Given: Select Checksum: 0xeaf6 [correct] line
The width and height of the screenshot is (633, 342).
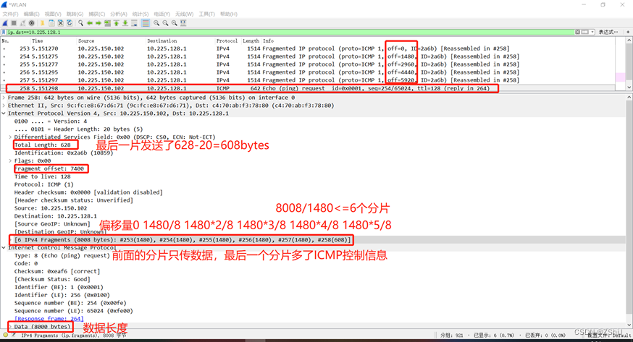Looking at the screenshot, I should coord(57,272).
